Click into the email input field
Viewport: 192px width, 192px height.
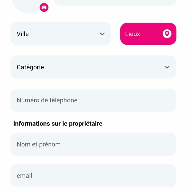93,175
